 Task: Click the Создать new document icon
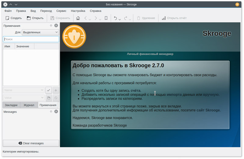(x=7, y=18)
